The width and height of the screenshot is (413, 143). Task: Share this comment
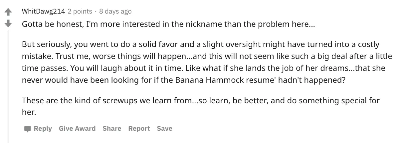tap(112, 128)
